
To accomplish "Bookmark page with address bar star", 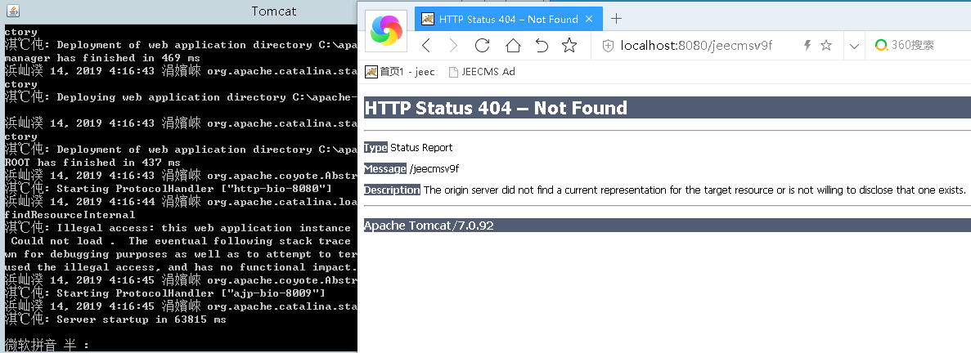I will point(826,46).
